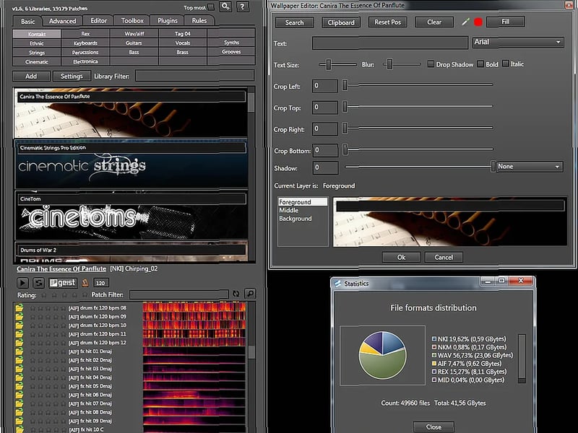Image resolution: width=578 pixels, height=433 pixels.
Task: Switch to the Toolbox tab
Action: [131, 20]
